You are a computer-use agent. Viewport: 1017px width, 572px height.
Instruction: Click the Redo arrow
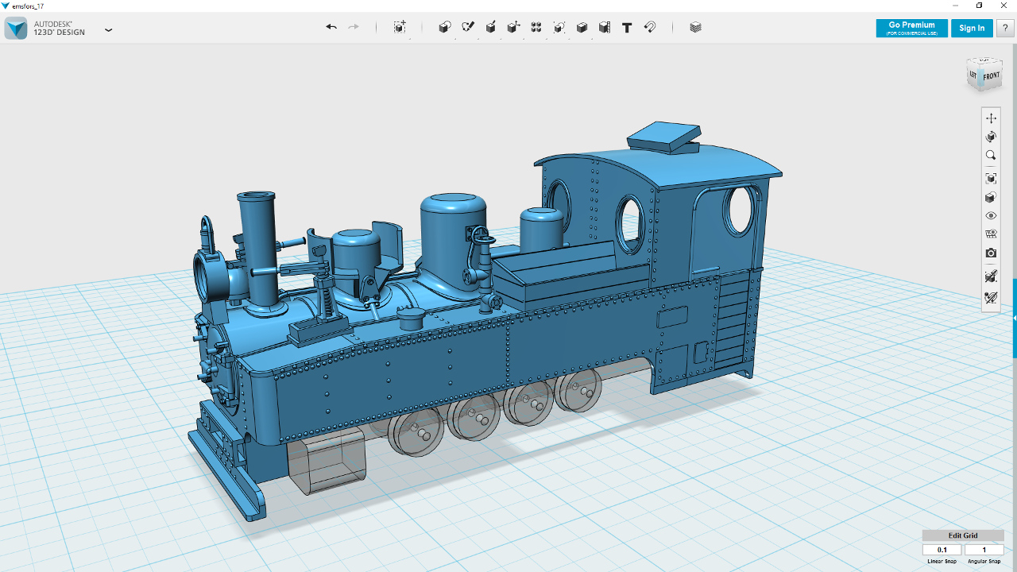[x=354, y=27]
